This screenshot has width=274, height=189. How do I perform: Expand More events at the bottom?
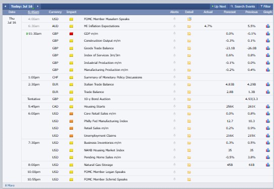click(x=10, y=185)
